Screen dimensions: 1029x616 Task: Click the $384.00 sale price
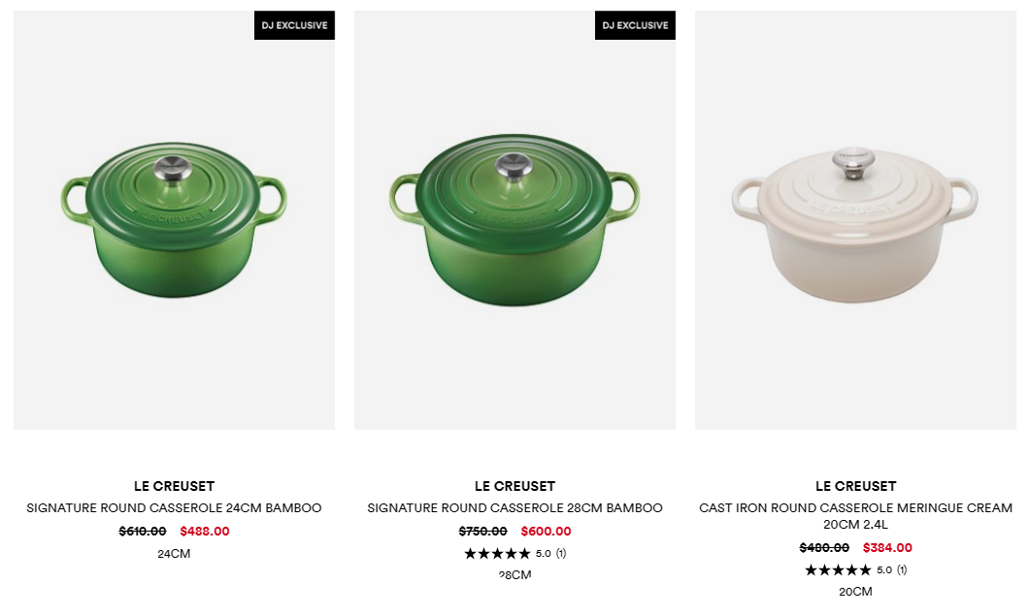click(887, 548)
